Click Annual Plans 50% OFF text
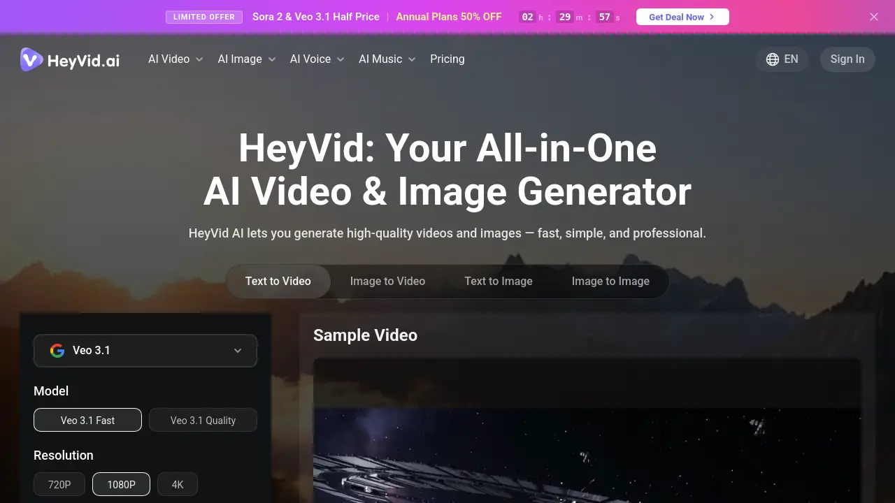The height and width of the screenshot is (503, 895). coord(449,17)
